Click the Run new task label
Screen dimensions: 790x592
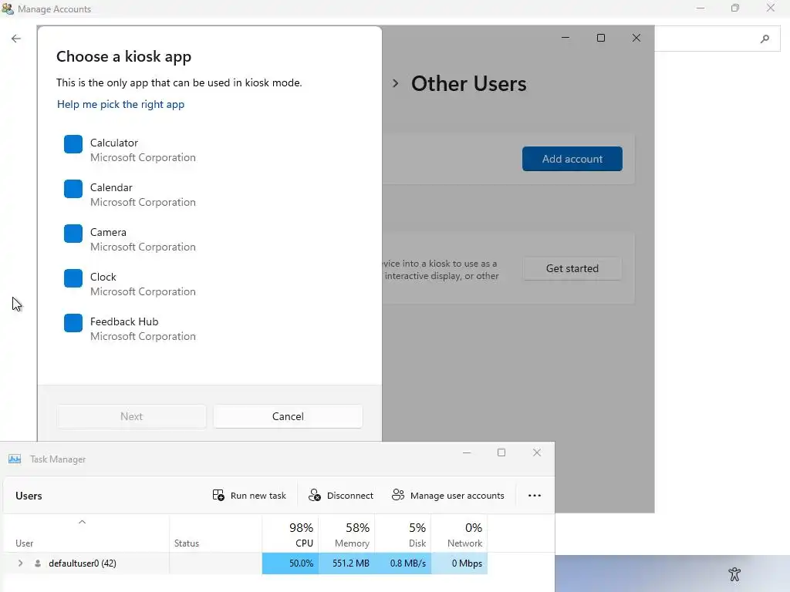tap(258, 496)
